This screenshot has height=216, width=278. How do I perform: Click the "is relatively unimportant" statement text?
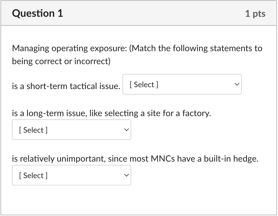coord(58,159)
